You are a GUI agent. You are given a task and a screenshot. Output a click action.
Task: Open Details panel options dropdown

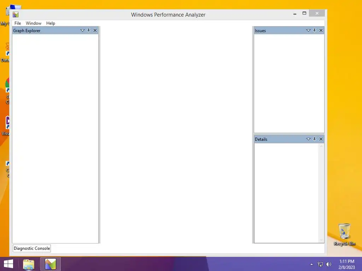[x=308, y=139]
